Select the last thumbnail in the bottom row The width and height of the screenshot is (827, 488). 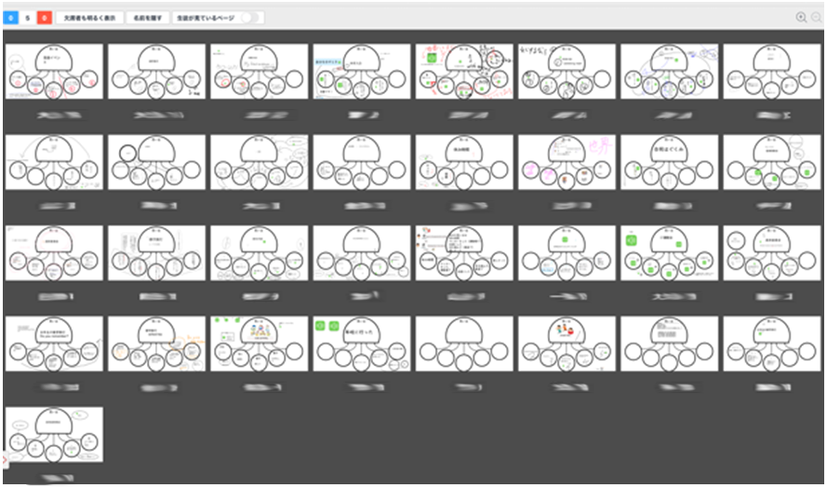[54, 435]
